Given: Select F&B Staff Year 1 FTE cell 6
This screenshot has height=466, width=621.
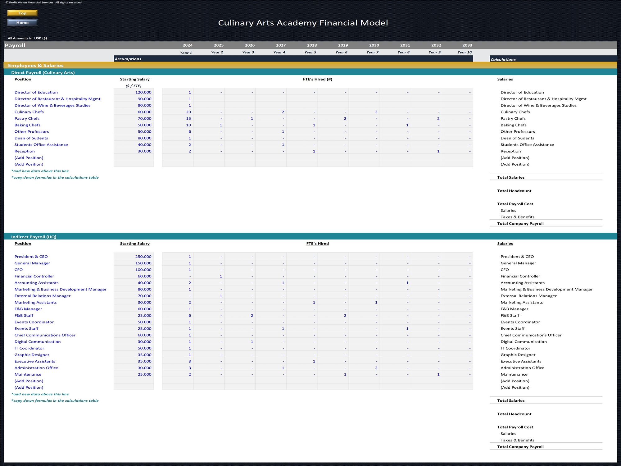Looking at the screenshot, I should click(178, 315).
